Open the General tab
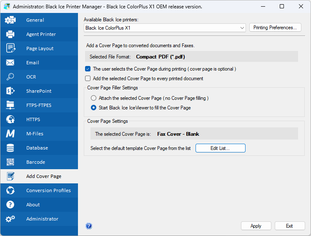Viewport: 311px width, 236px height. pos(39,20)
